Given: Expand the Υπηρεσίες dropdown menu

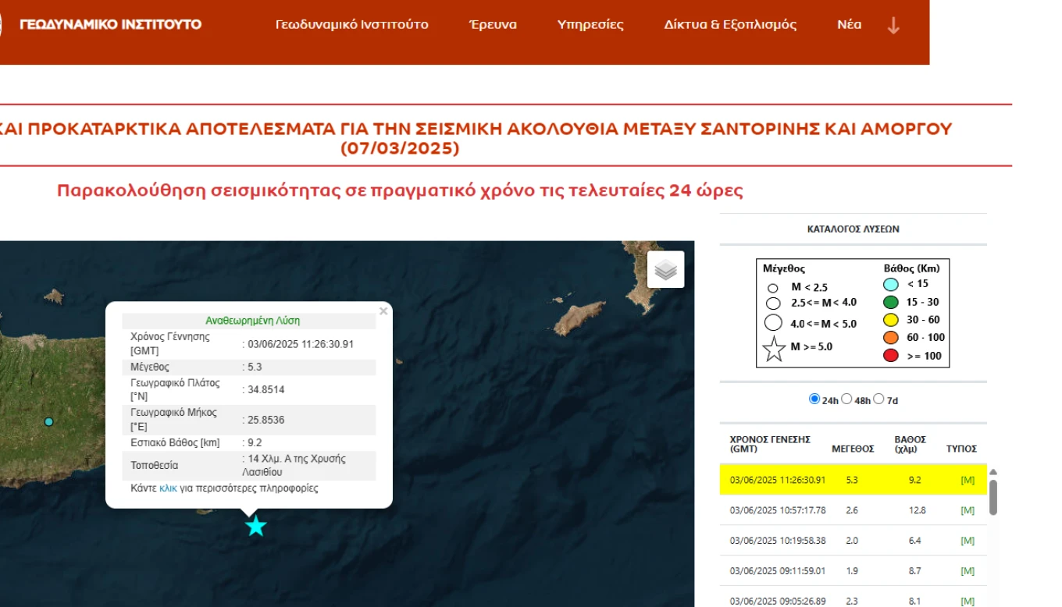Looking at the screenshot, I should (590, 24).
